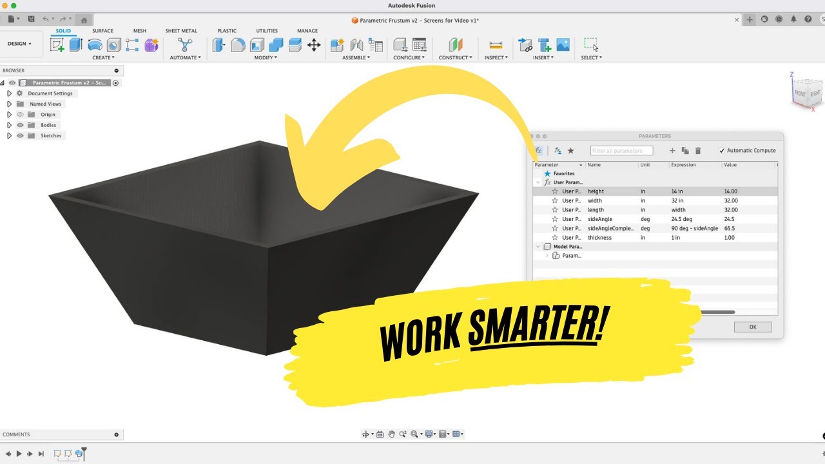Switch to the Mesh tab
825x464 pixels.
[x=140, y=31]
